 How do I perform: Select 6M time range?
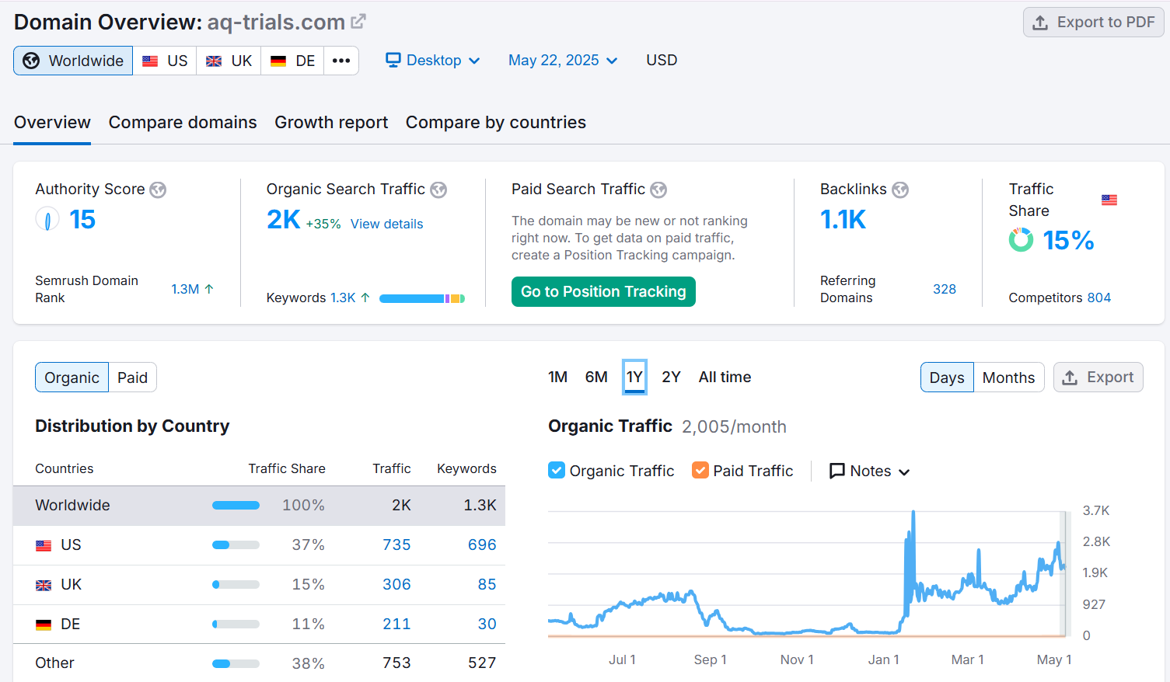click(x=596, y=378)
